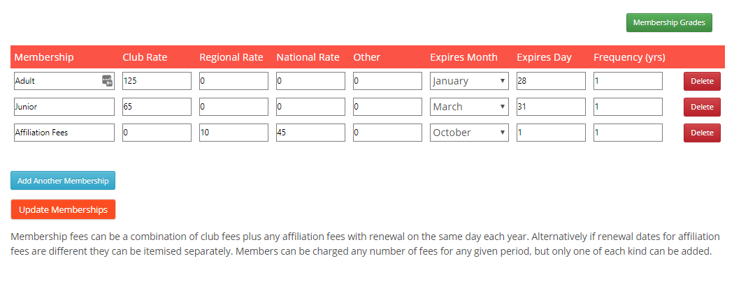Open the Membership Grades page

point(669,23)
